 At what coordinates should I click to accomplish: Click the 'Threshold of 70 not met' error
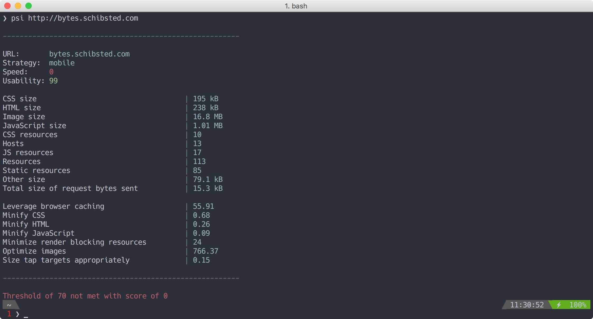point(85,296)
